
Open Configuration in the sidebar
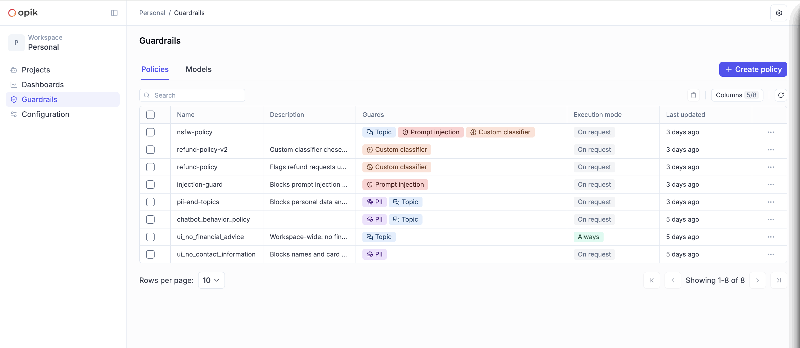click(63, 115)
